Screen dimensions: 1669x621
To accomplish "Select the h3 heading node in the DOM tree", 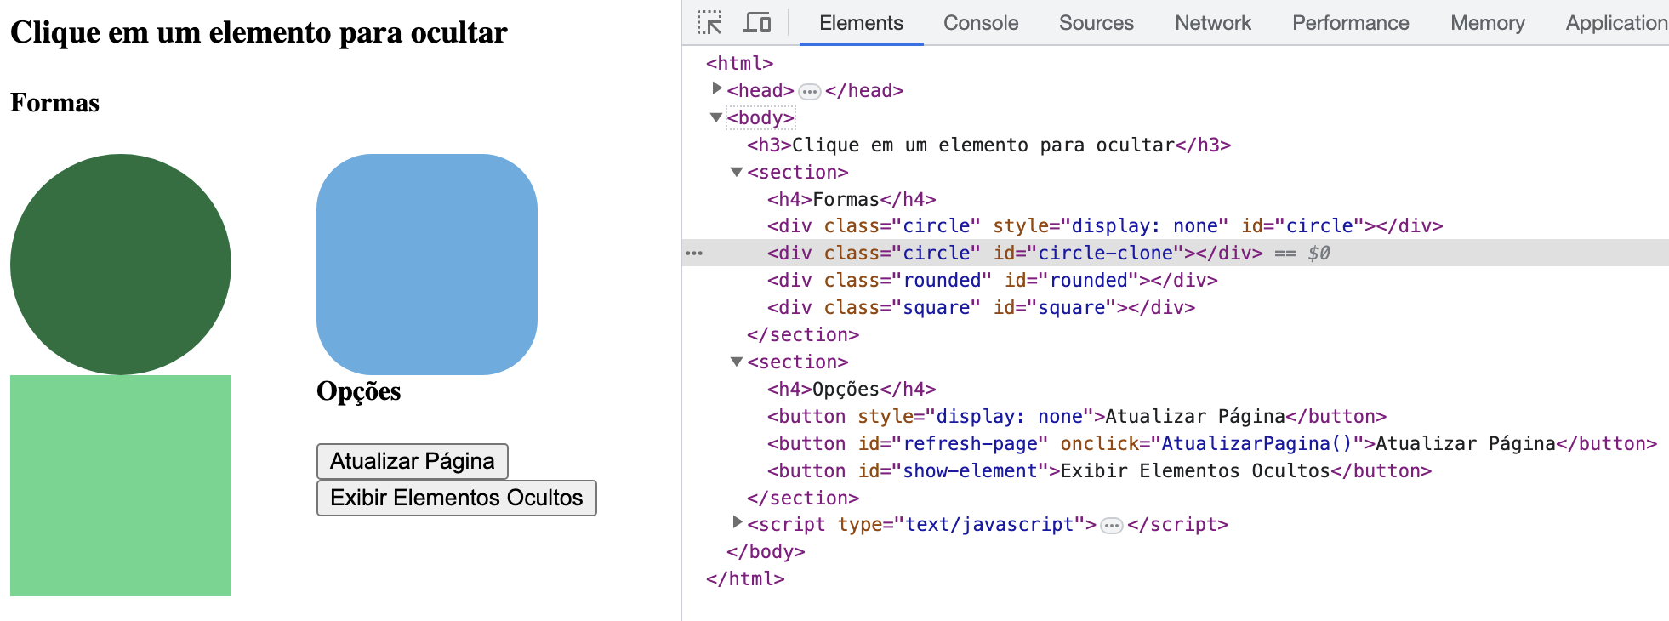I will pos(988,145).
